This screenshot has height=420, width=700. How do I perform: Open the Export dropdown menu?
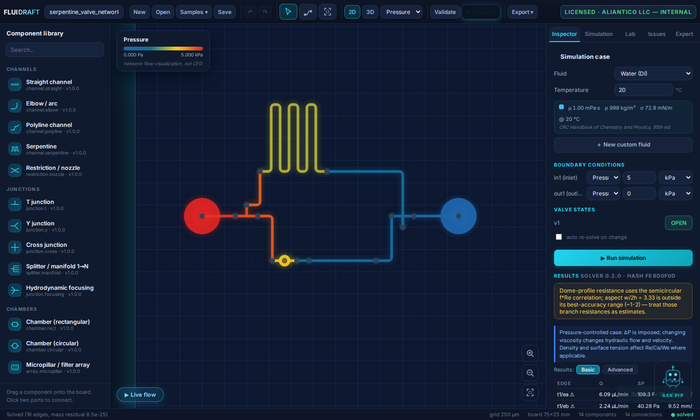[522, 12]
